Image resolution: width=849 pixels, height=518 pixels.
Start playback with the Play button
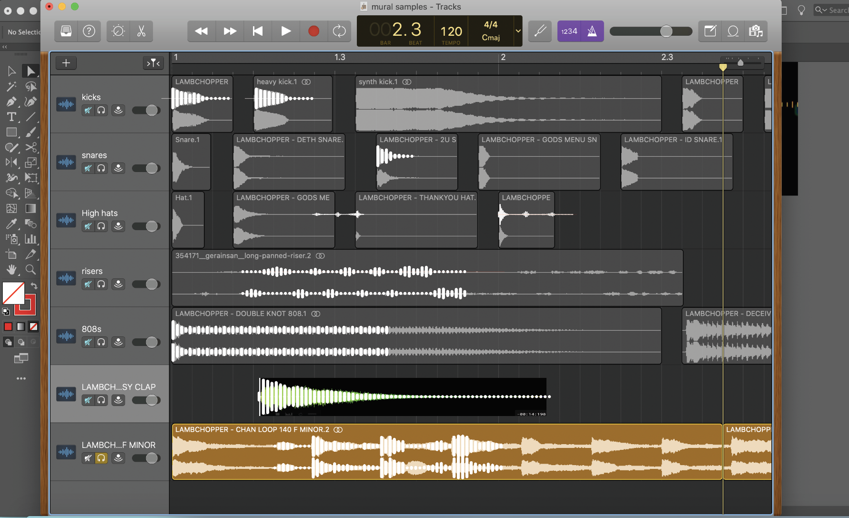(286, 31)
